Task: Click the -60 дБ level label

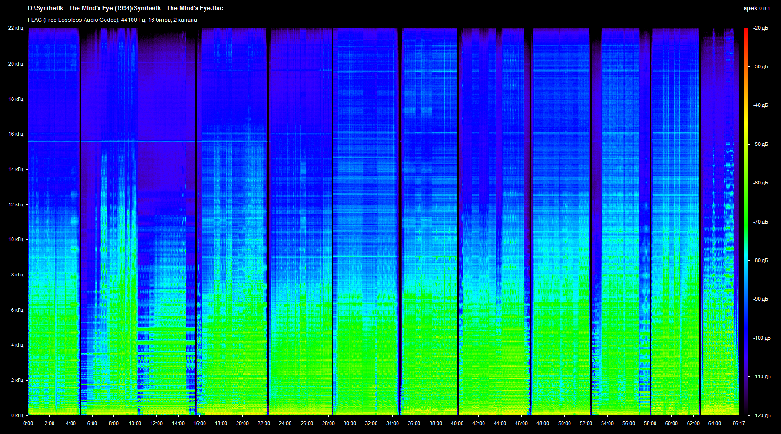Action: 761,183
